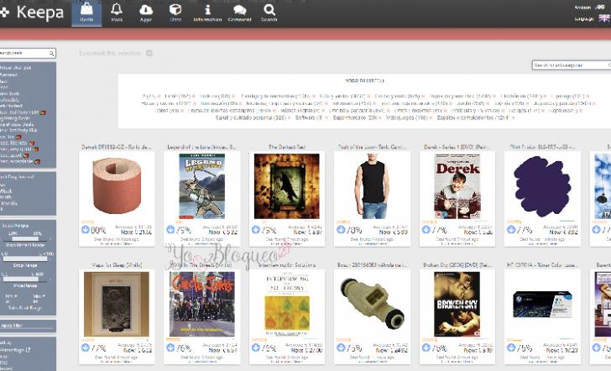611x371 pixels.
Task: Click the UK language flag icon
Action: 604,18
